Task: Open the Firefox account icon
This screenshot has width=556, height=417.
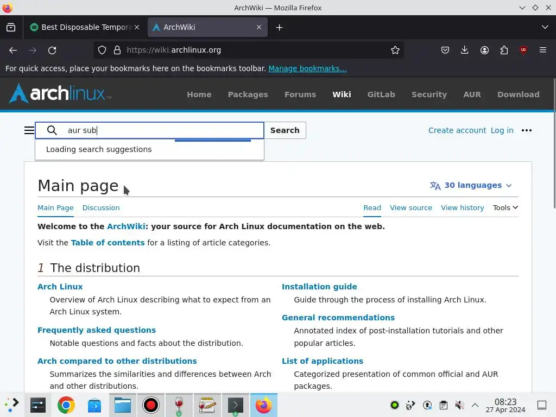Action: (484, 50)
